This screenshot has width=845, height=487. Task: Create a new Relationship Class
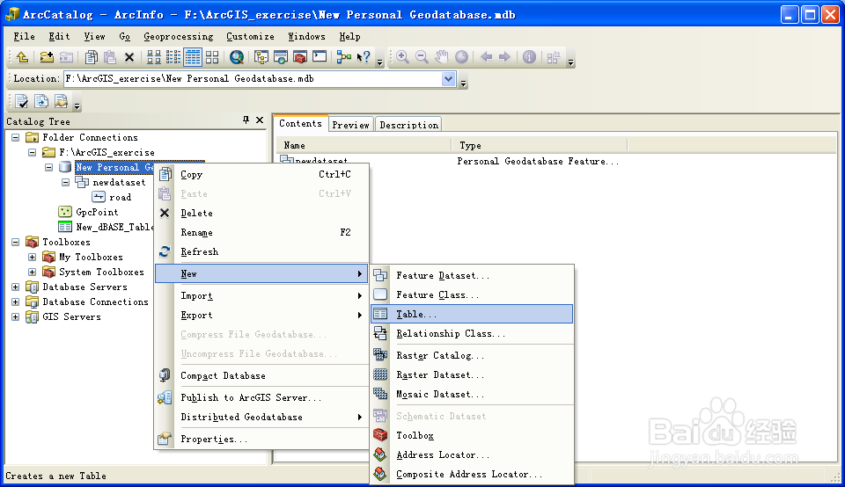[472, 334]
